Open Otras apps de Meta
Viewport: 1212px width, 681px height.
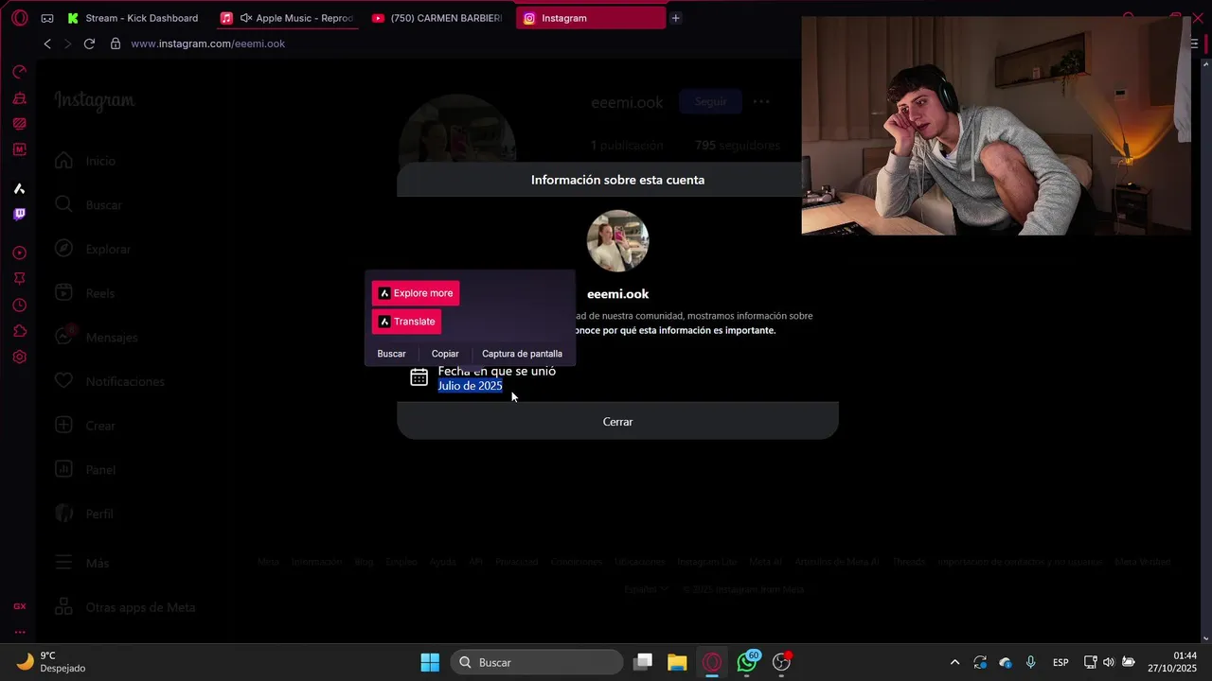pos(125,607)
